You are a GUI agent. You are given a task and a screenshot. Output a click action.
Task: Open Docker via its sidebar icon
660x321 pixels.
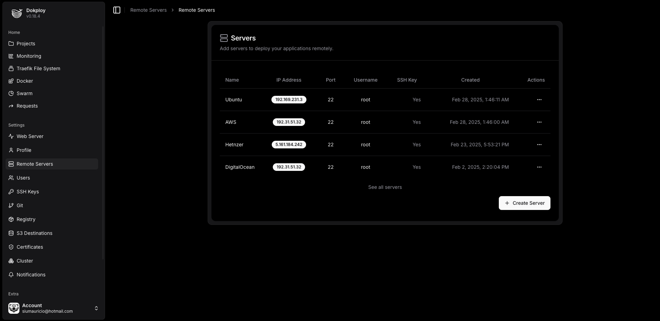11,81
